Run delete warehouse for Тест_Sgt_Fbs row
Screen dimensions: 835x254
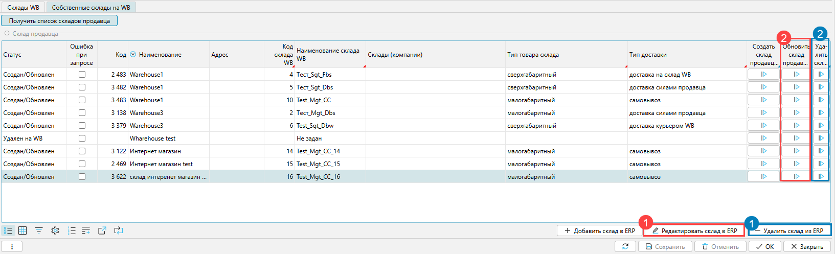tap(821, 74)
